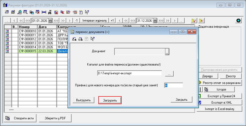Image resolution: width=246 pixels, height=126 pixels.
Task: Open document selector with ellipsis next to Документ
Action: (x=167, y=51)
